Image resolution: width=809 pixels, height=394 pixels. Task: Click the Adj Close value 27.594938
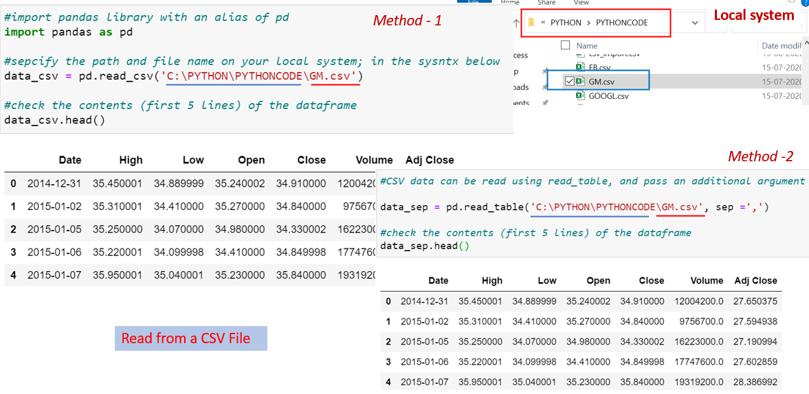click(754, 321)
